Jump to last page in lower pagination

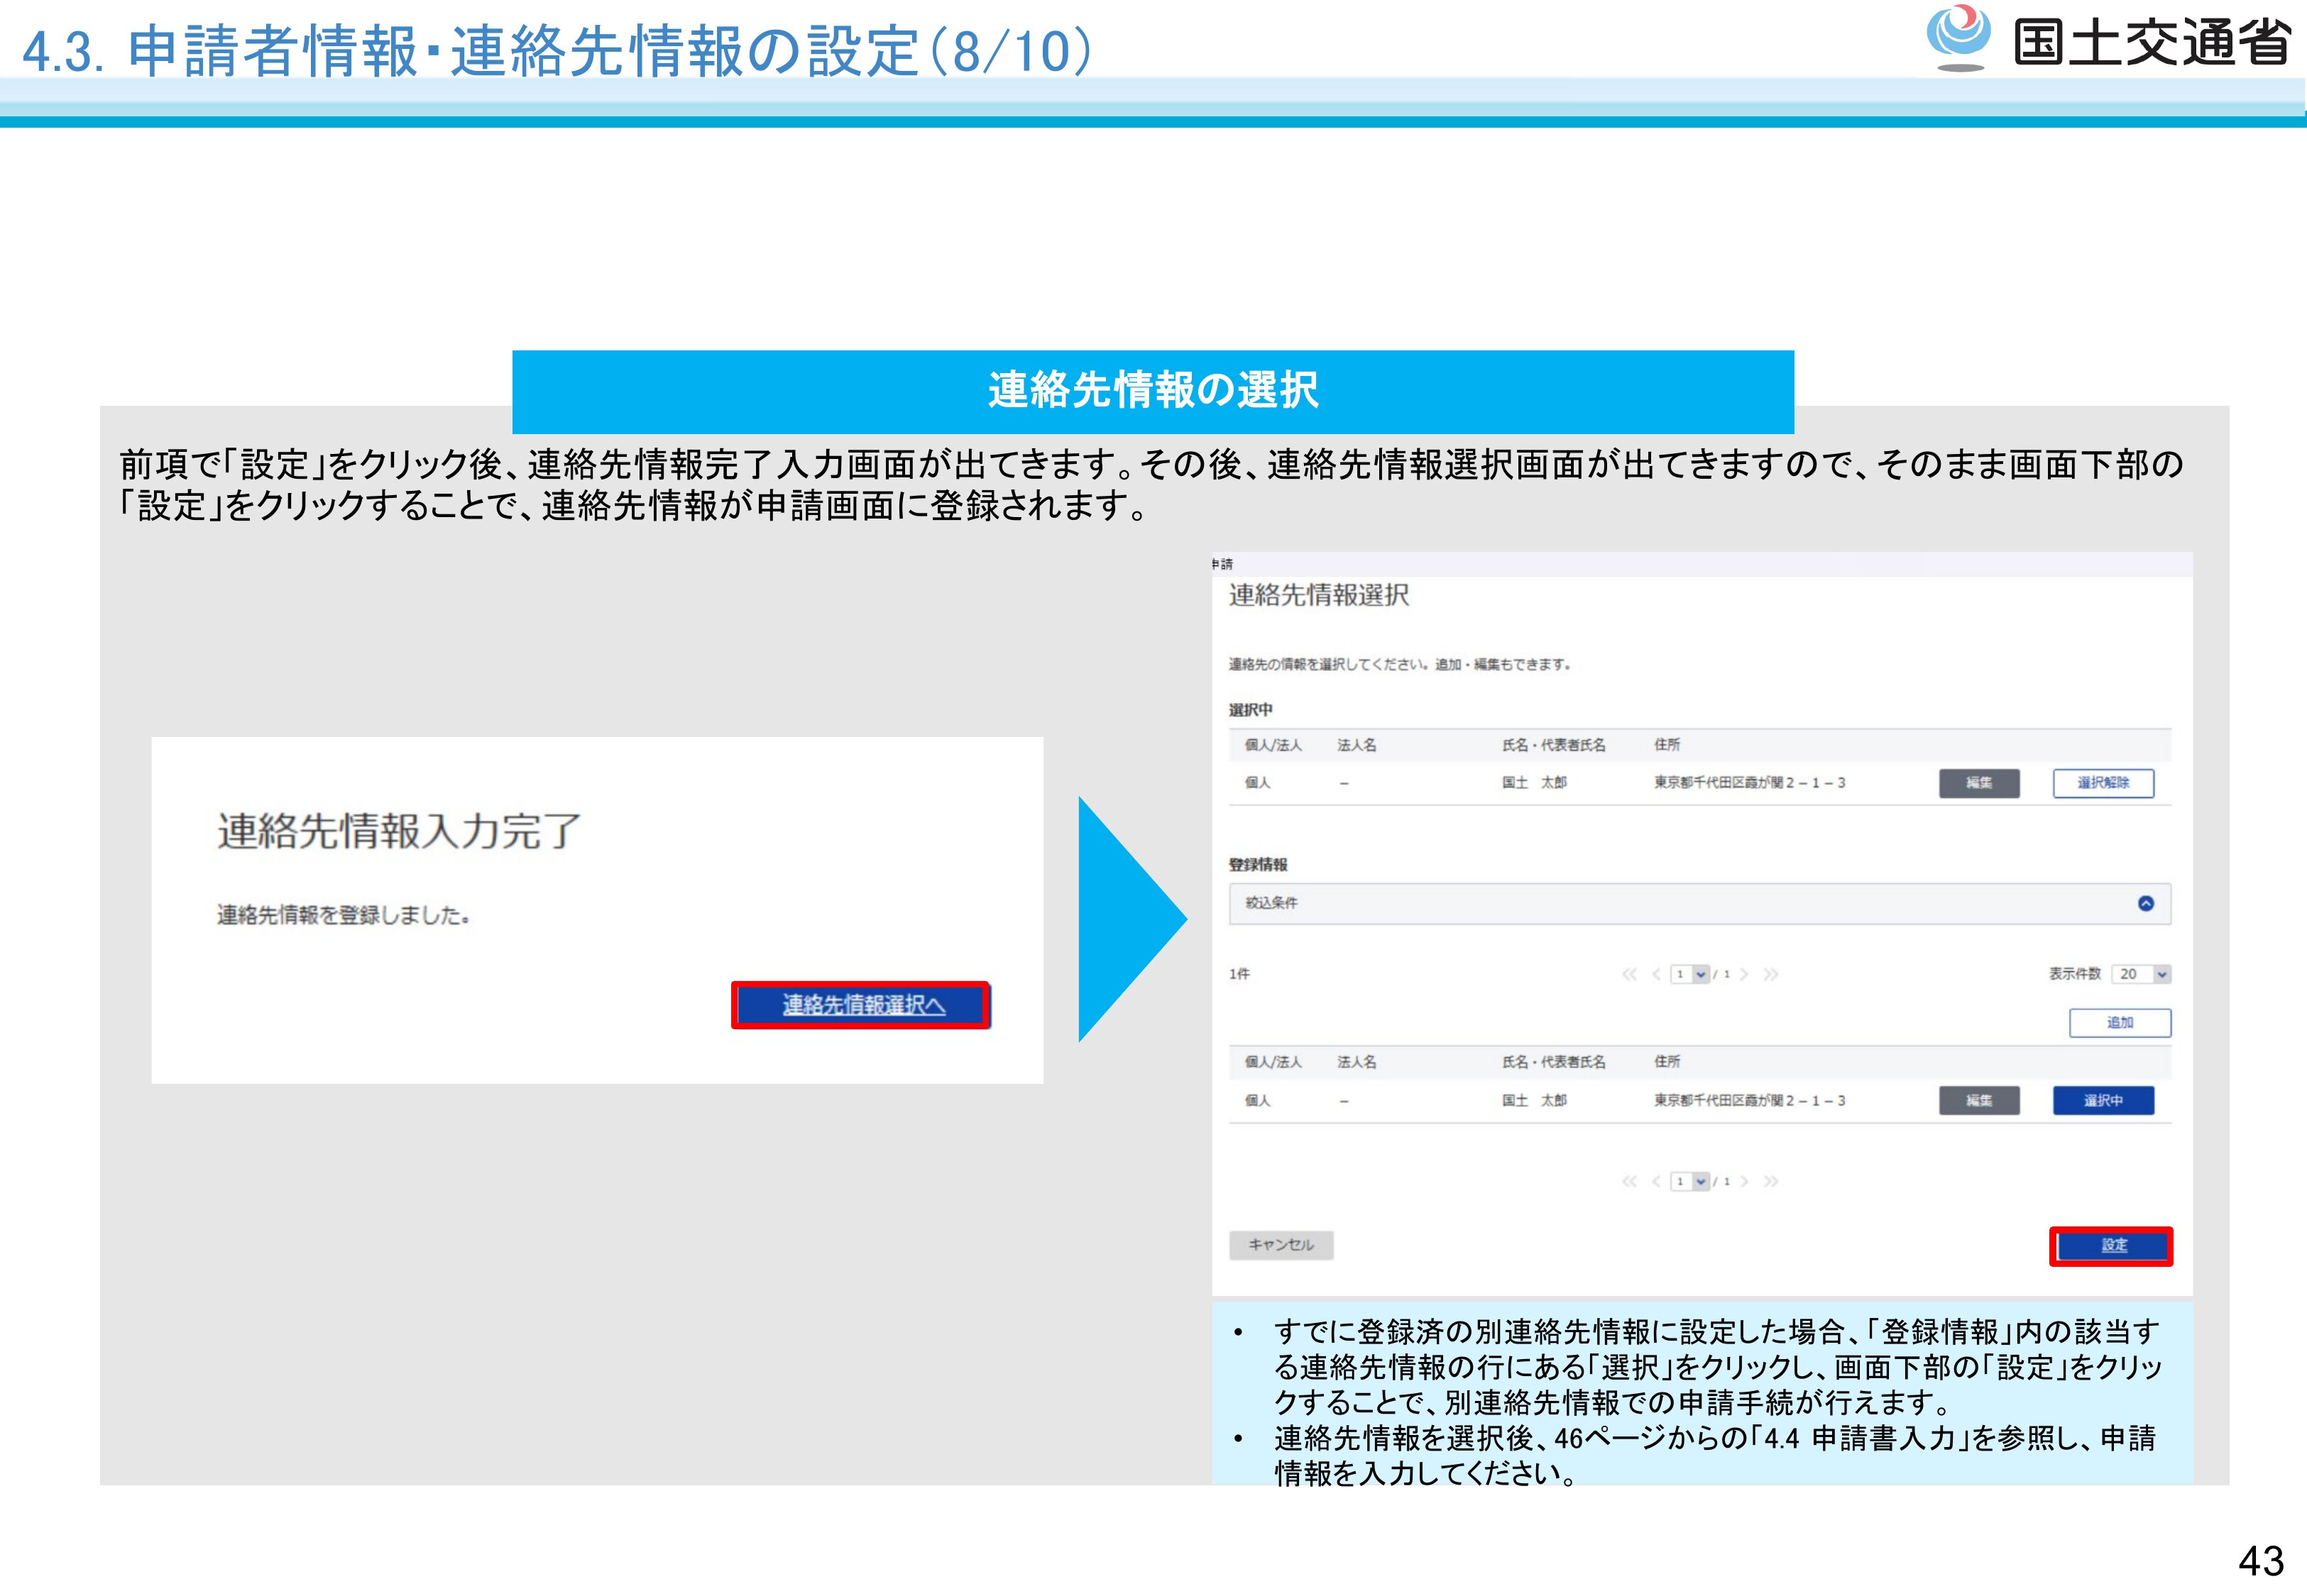click(x=1771, y=1181)
